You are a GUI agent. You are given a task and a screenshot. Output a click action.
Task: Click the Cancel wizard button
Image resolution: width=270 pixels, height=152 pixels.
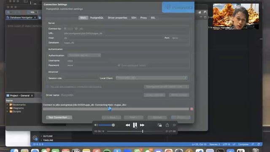tap(157, 117)
